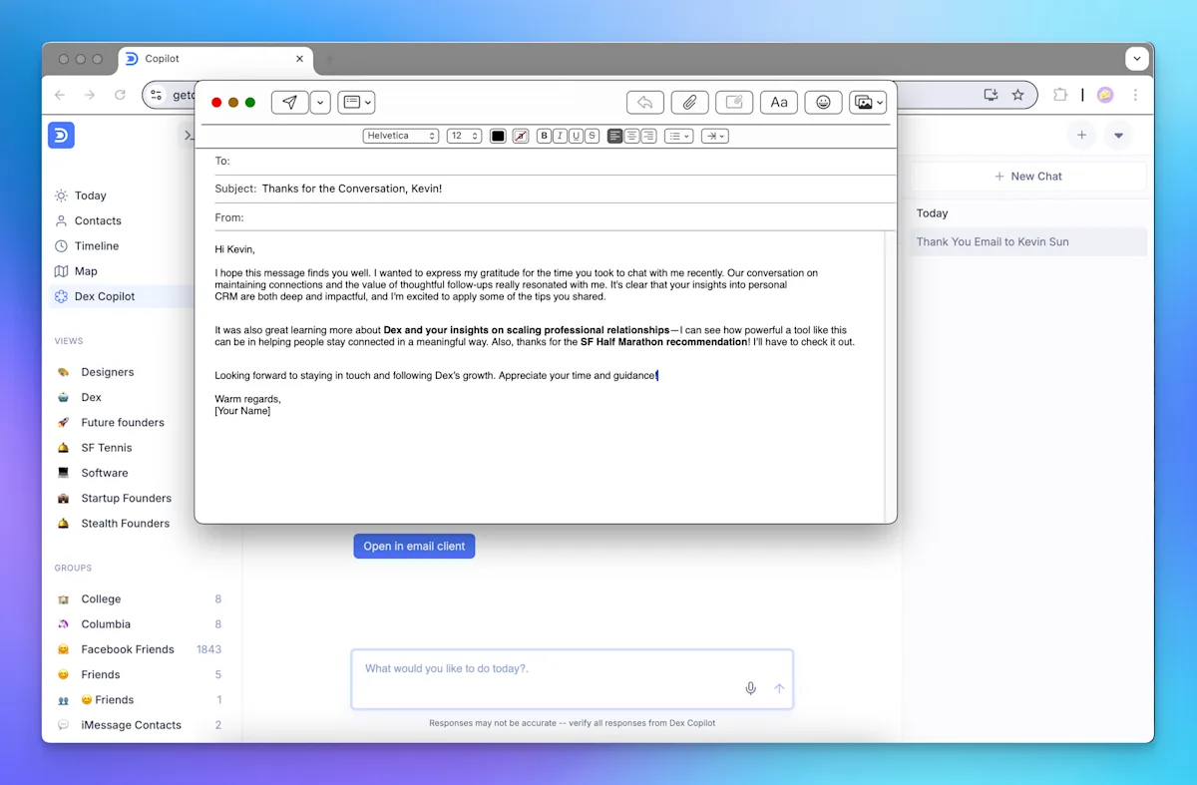1197x785 pixels.
Task: Reload the page in the browser
Action: tap(120, 95)
